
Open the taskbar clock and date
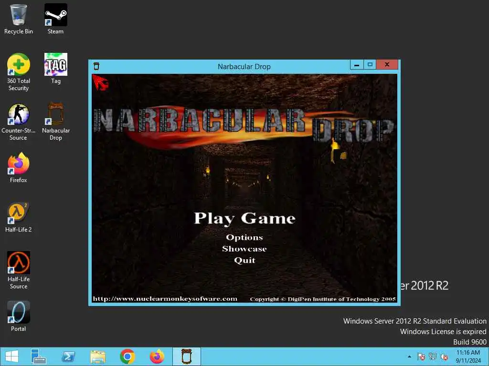tap(468, 356)
